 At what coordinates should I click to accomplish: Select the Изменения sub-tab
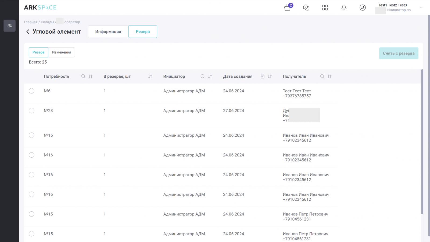click(x=62, y=52)
